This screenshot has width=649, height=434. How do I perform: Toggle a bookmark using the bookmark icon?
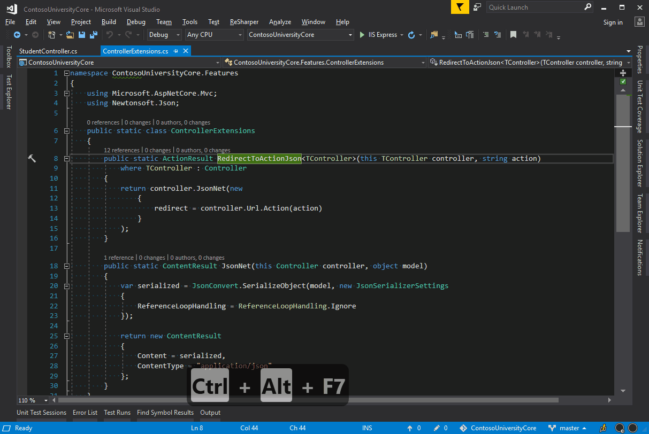tap(513, 35)
